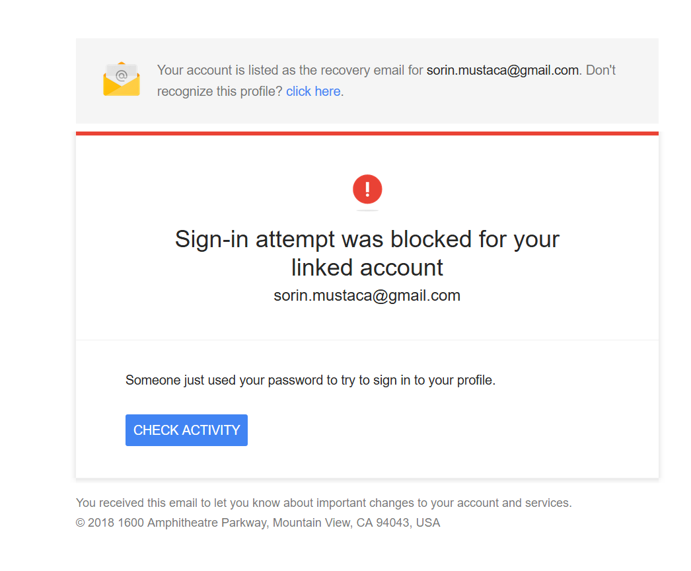Click the "linked account" heading line
Screen dimensions: 691x571
pyautogui.click(x=367, y=268)
